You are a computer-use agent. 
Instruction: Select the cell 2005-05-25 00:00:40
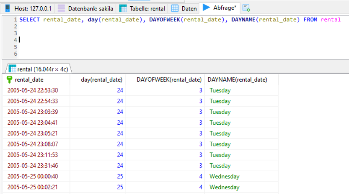33,177
